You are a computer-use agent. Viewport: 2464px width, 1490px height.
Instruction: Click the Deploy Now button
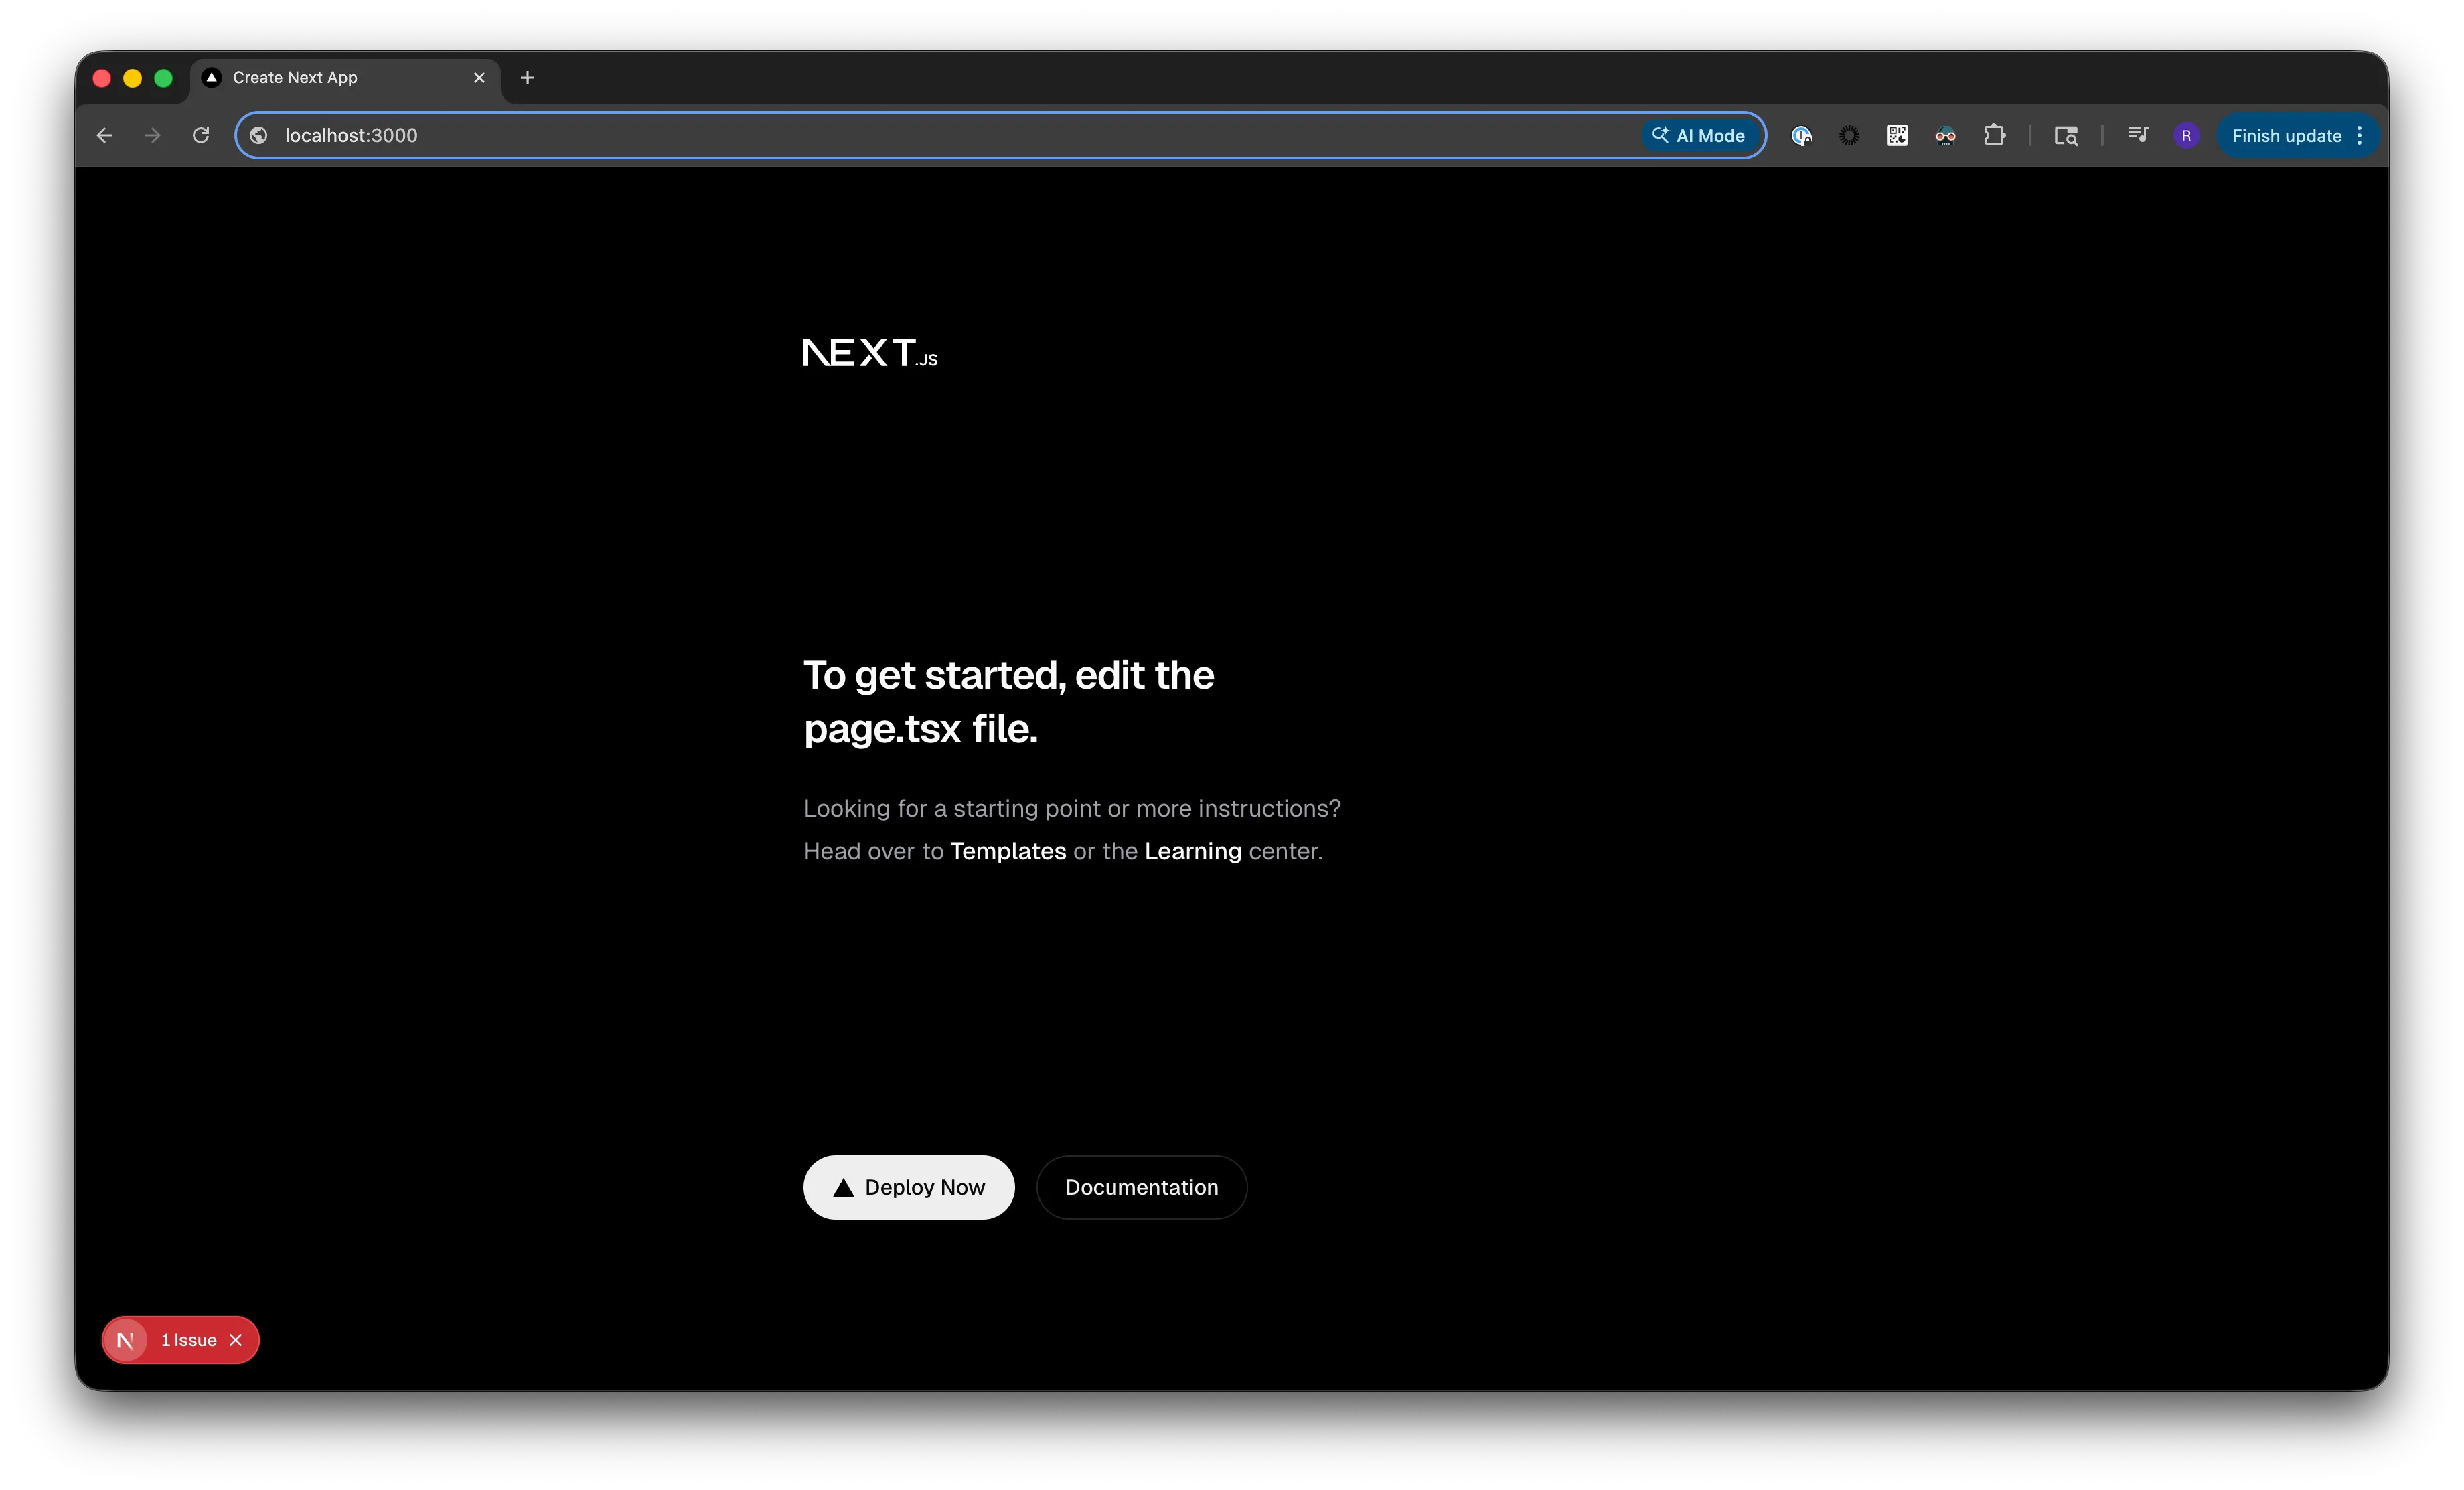coord(909,1187)
